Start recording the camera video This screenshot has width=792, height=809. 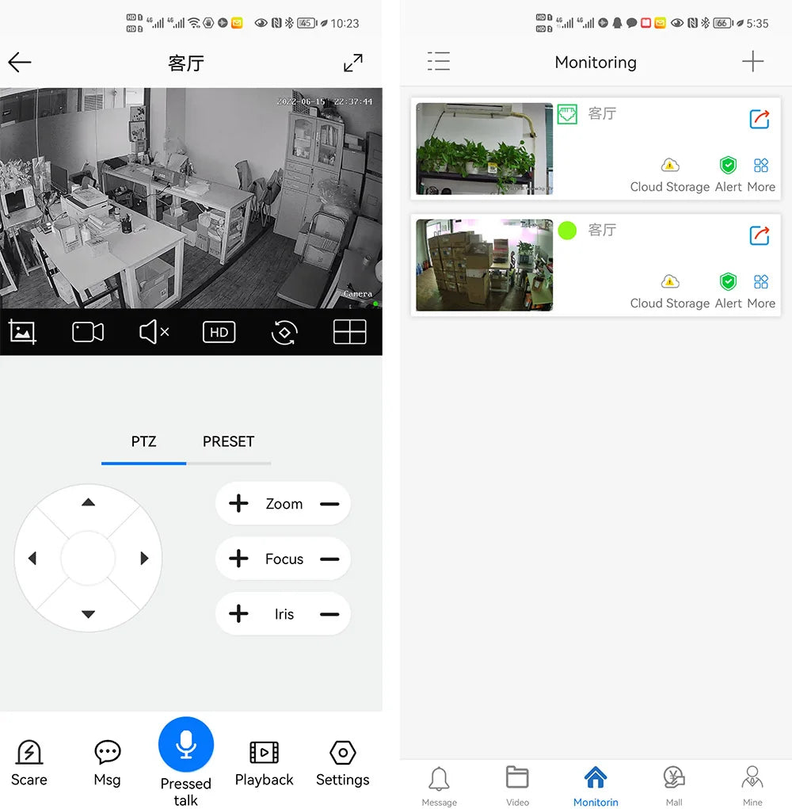87,332
